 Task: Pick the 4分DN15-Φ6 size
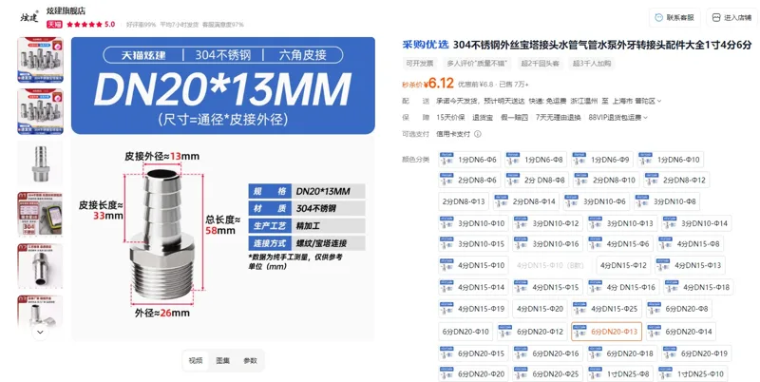620,244
